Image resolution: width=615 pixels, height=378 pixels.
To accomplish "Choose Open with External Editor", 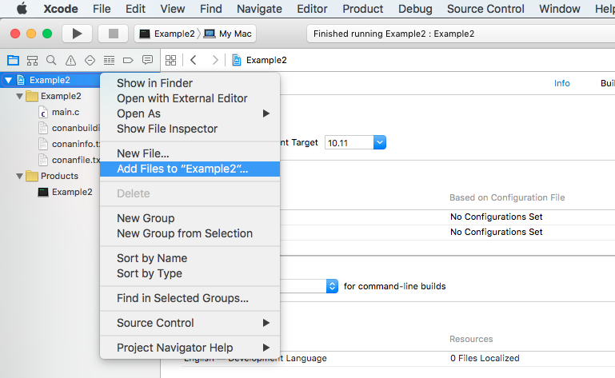I will point(190,98).
